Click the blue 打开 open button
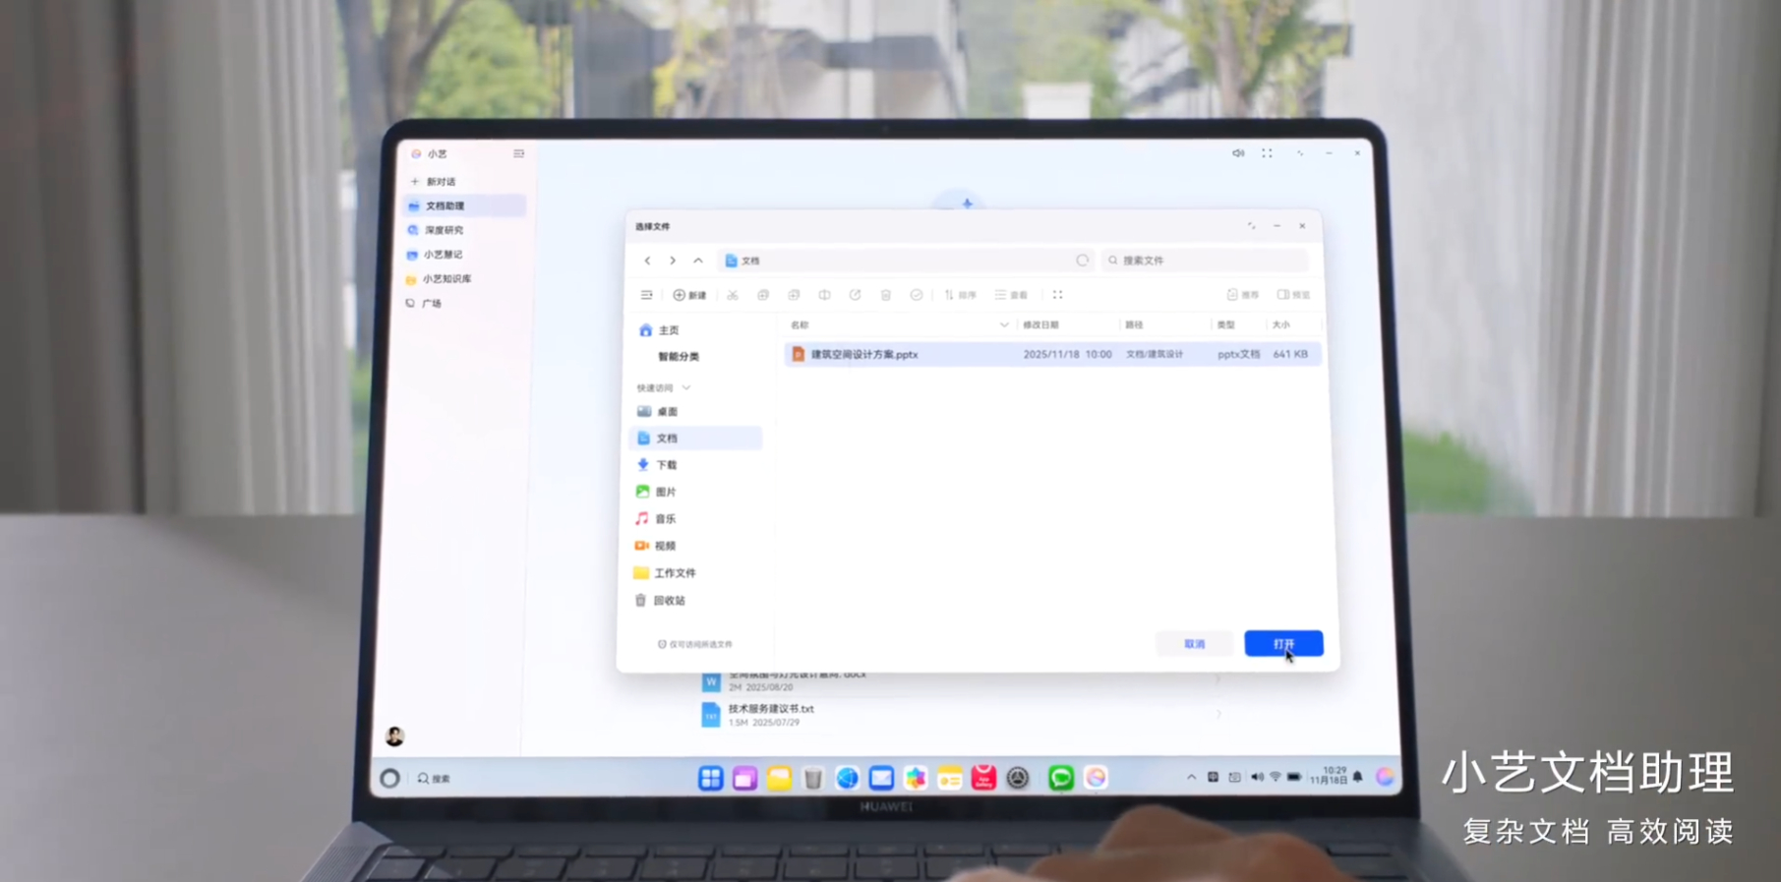This screenshot has width=1781, height=882. click(1283, 644)
